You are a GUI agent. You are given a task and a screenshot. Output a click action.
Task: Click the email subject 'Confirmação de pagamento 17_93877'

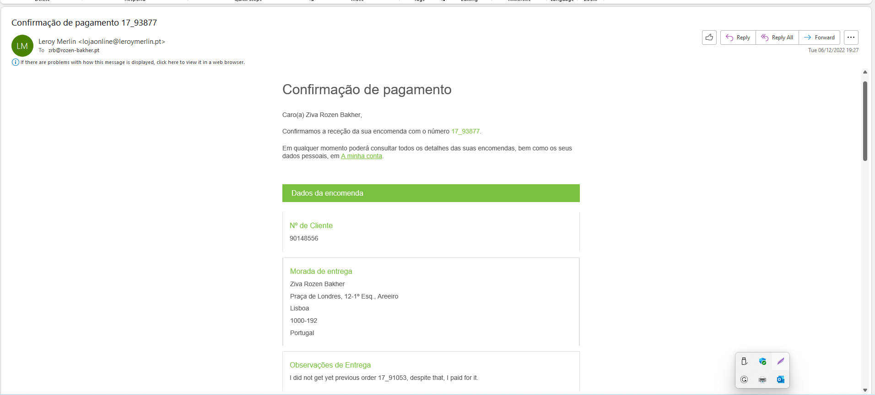click(84, 22)
